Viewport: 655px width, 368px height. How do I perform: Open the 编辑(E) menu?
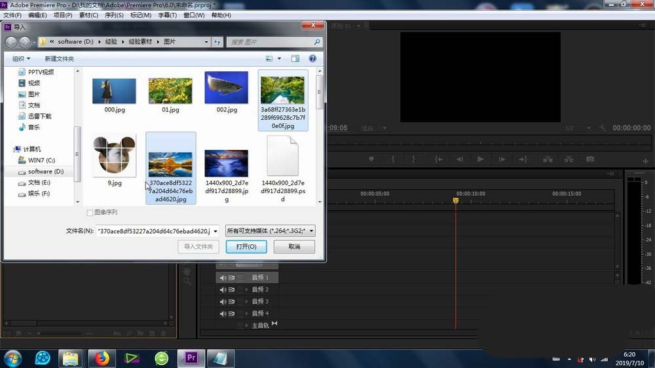[37, 15]
